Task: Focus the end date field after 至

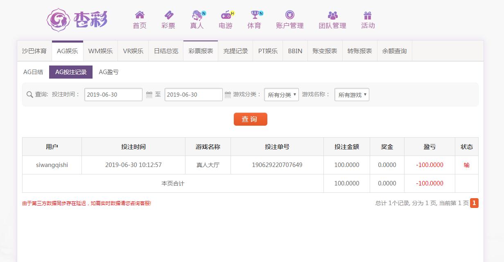Action: click(x=194, y=95)
